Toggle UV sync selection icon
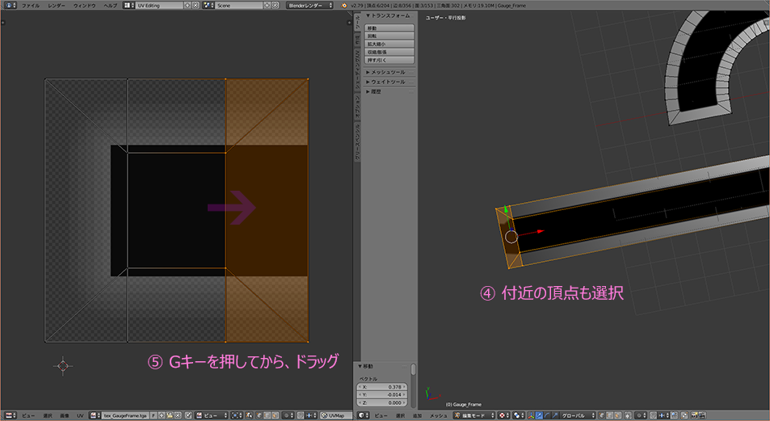The width and height of the screenshot is (770, 421). 250,415
